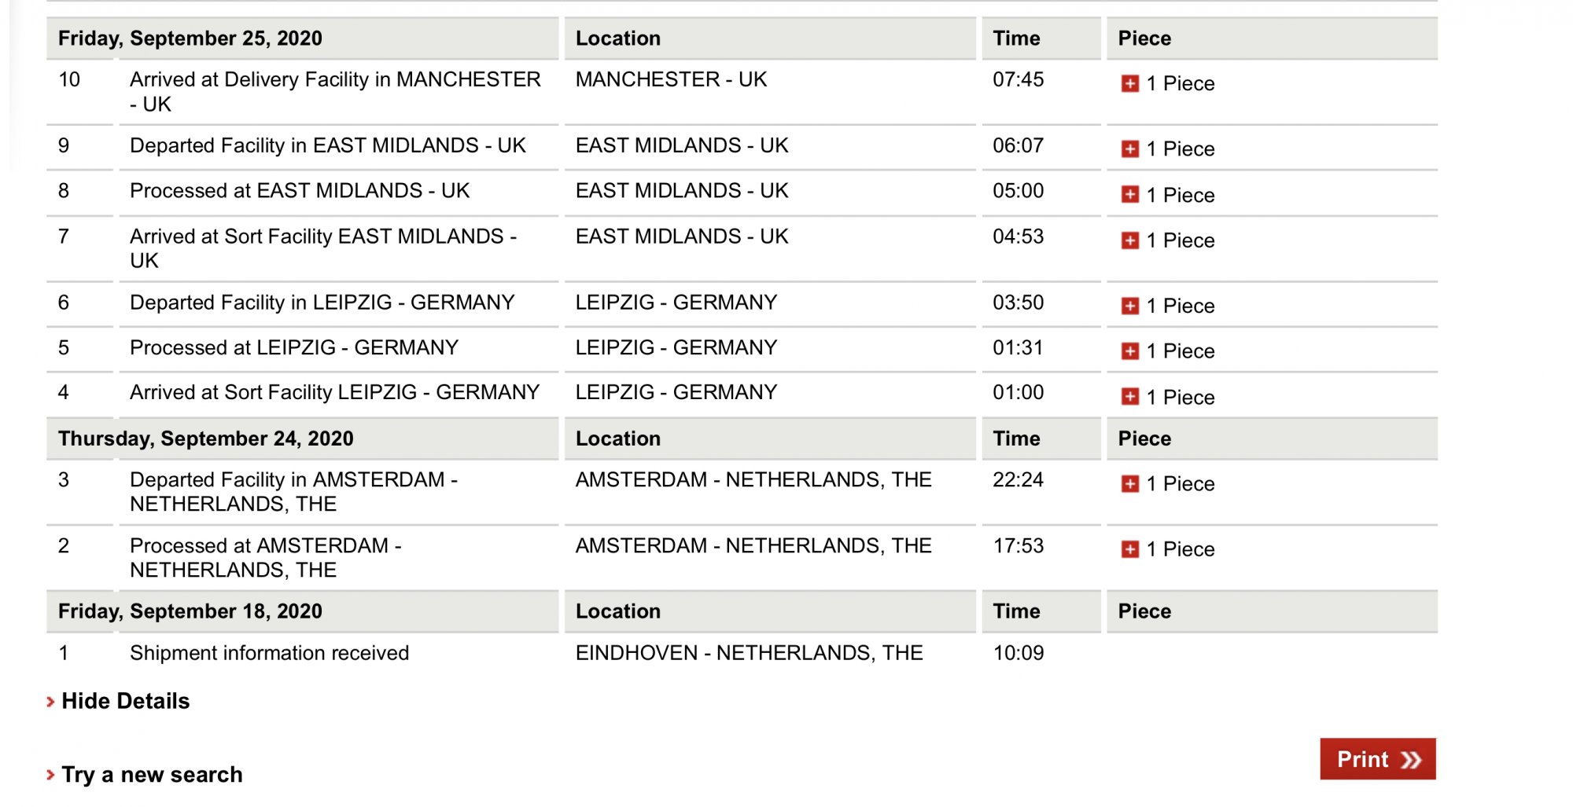This screenshot has width=1573, height=807.
Task: Select Shipment information received entry
Action: [269, 653]
